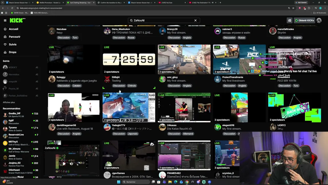Open recommended channel Tyceno
The image size is (328, 185).
click(20, 129)
